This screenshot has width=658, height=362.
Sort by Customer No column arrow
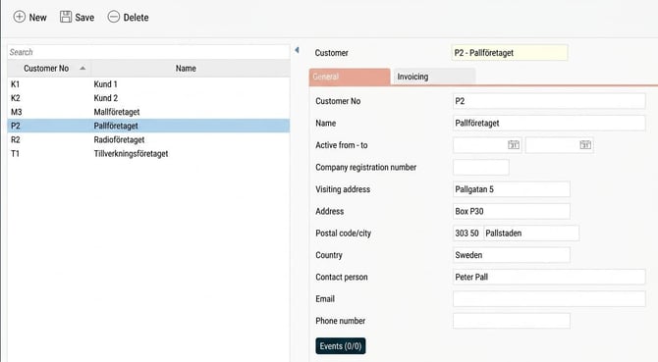coord(82,69)
